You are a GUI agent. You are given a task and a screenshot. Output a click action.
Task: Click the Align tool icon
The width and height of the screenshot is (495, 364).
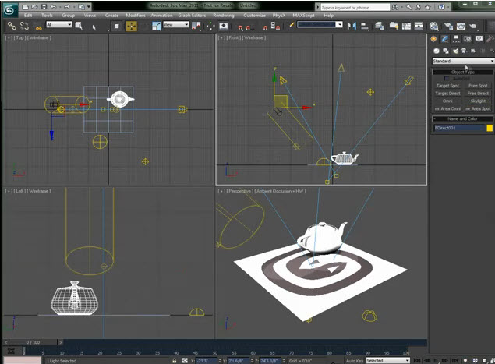tap(365, 27)
